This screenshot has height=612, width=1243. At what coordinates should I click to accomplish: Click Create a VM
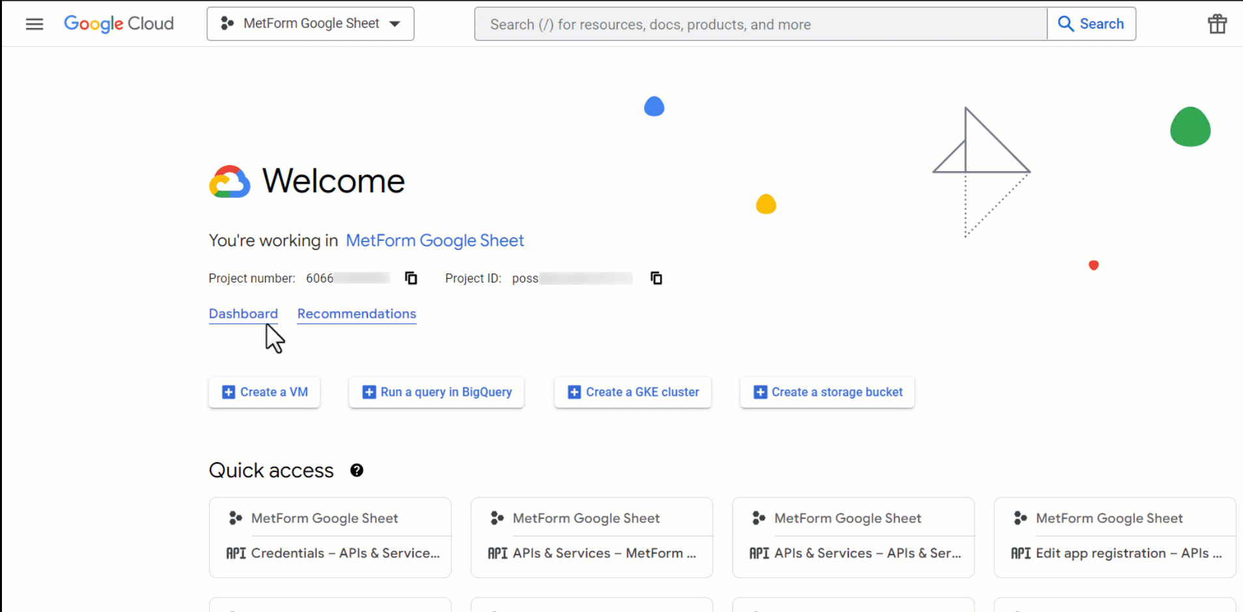pyautogui.click(x=264, y=392)
